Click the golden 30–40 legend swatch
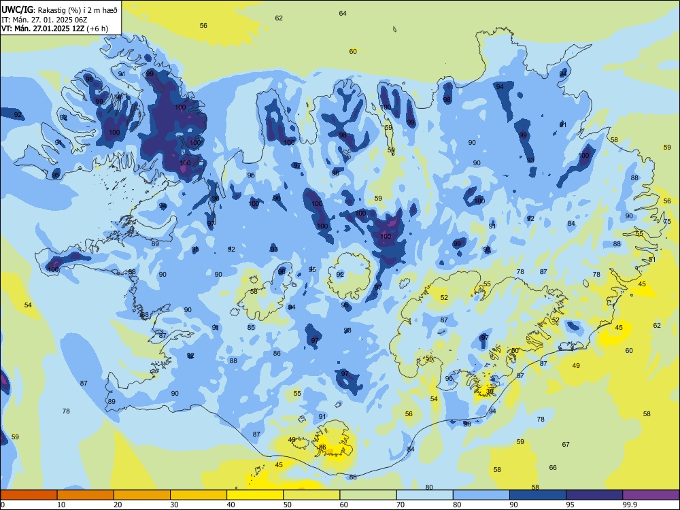Viewport: 680px width, 510px height. pyautogui.click(x=199, y=495)
